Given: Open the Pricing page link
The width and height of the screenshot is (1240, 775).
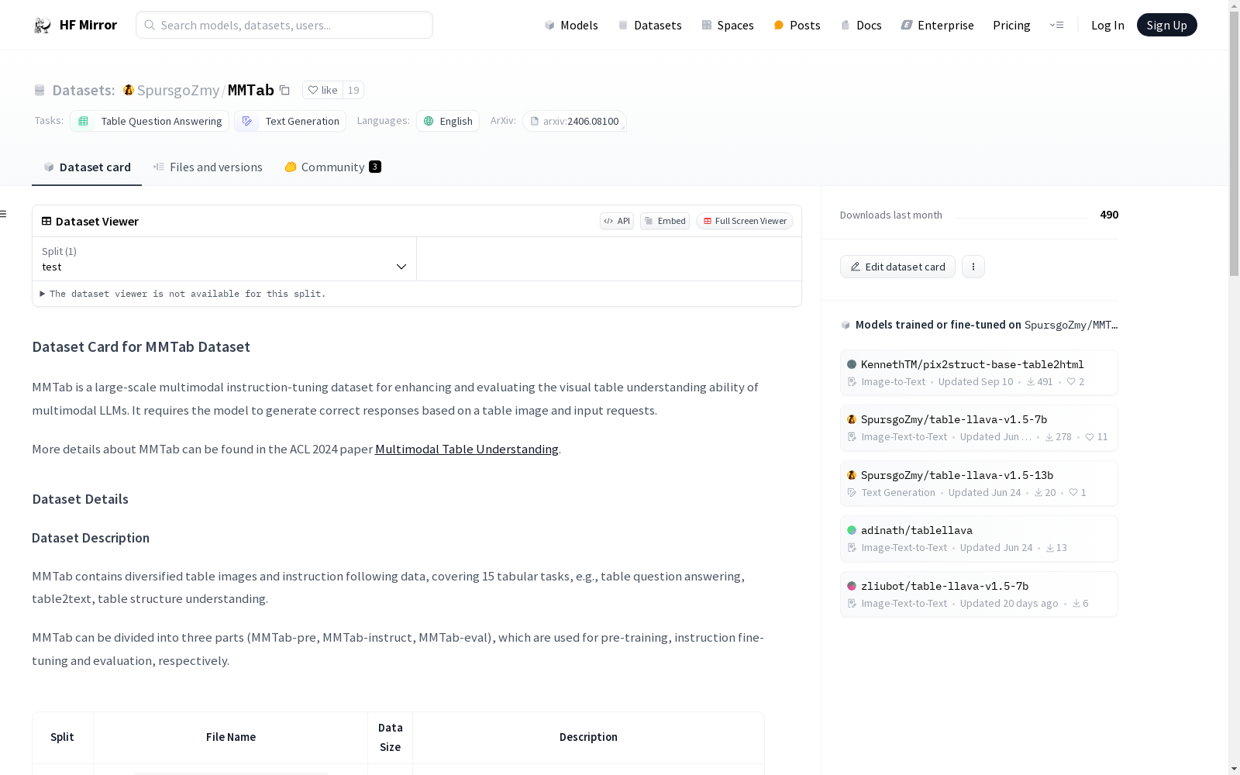Looking at the screenshot, I should tap(1011, 26).
